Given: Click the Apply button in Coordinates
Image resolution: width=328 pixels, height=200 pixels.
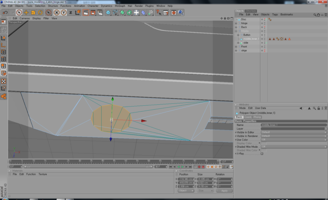Looking at the screenshot, I should (x=224, y=191).
